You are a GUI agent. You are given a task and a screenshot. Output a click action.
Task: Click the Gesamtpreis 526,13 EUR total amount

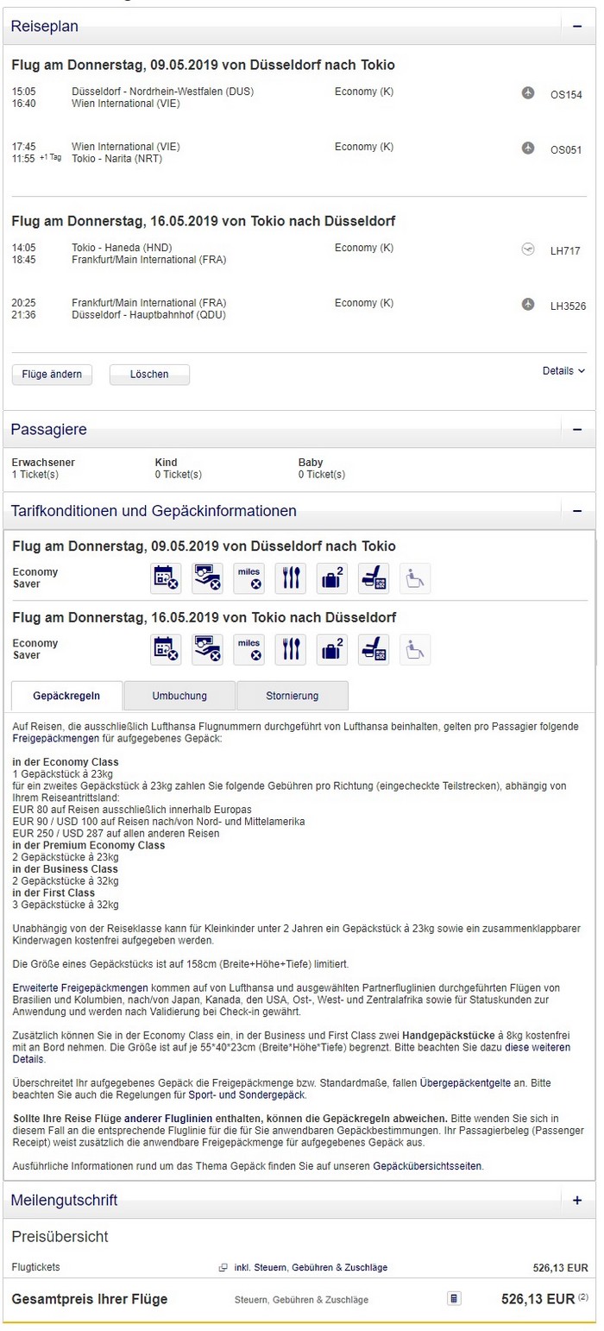538,1299
